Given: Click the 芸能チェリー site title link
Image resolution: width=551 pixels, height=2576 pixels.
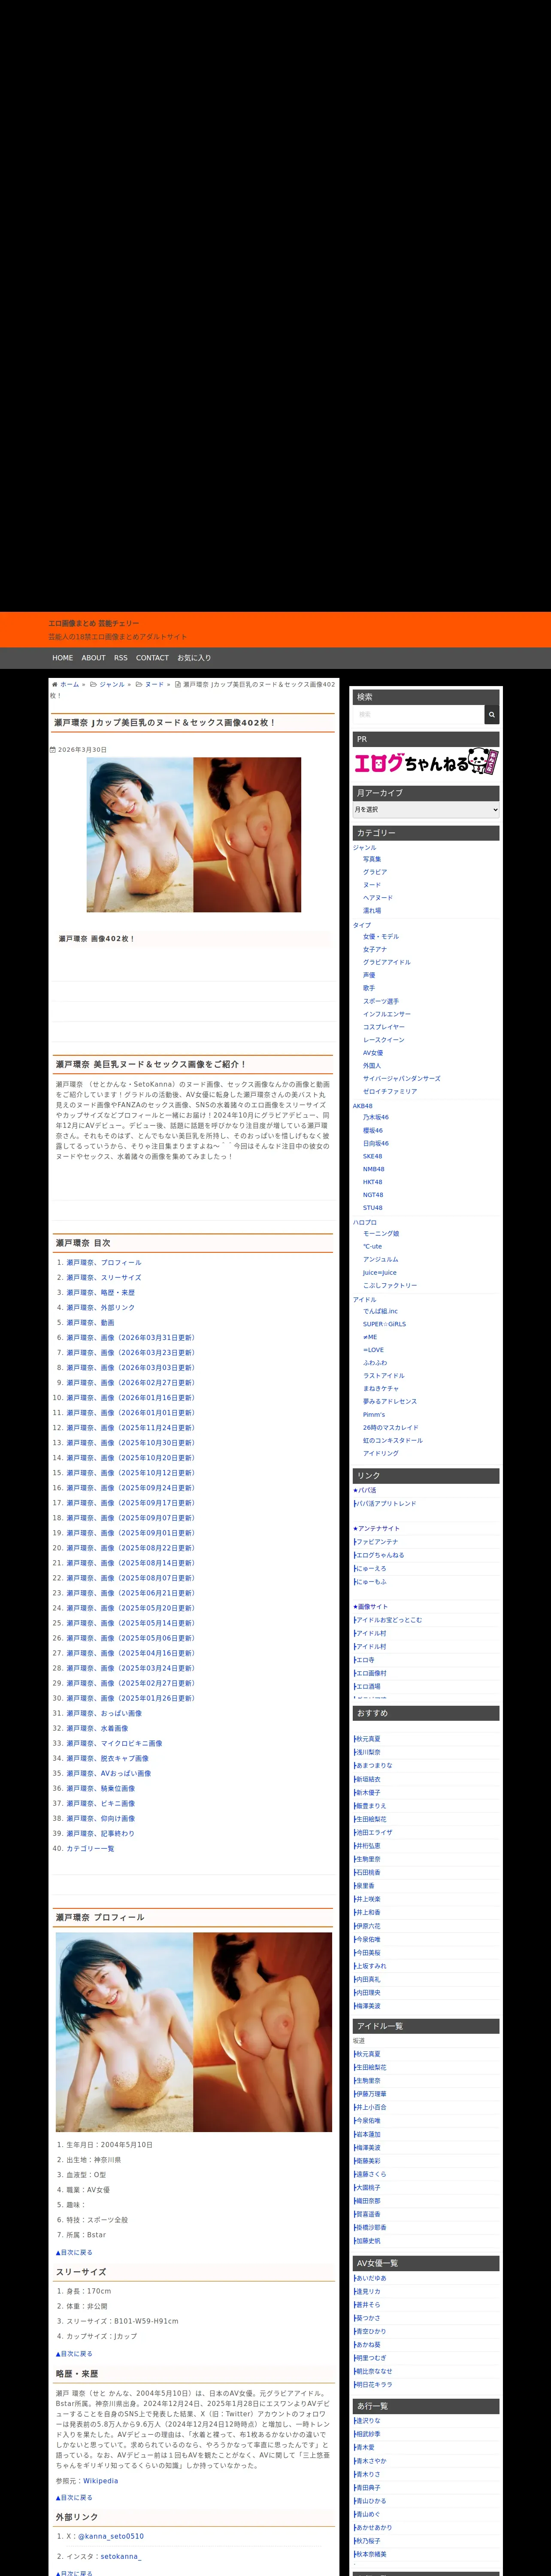Looking at the screenshot, I should coord(94,623).
